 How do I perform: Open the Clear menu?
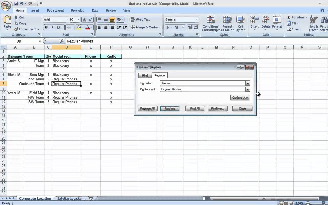click(x=294, y=29)
